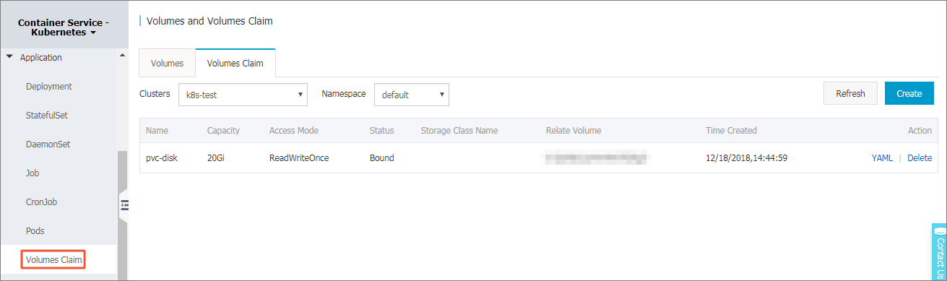Screen dimensions: 947x281
Task: Open the Clusters k8s-test dropdown
Action: pyautogui.click(x=243, y=95)
